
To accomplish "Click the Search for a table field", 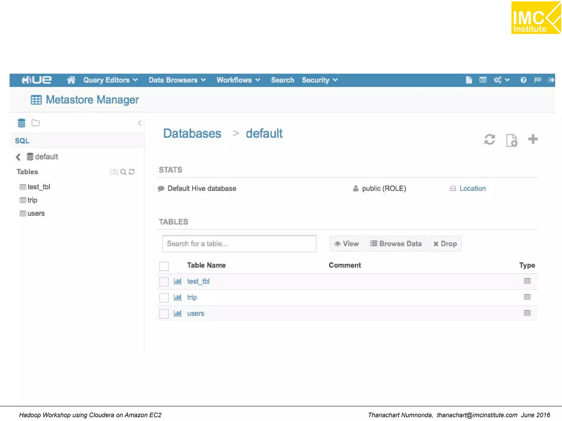I will [239, 244].
